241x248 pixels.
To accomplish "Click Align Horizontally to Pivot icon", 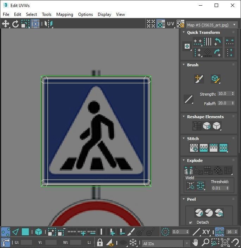I will pyautogui.click(x=198, y=42).
